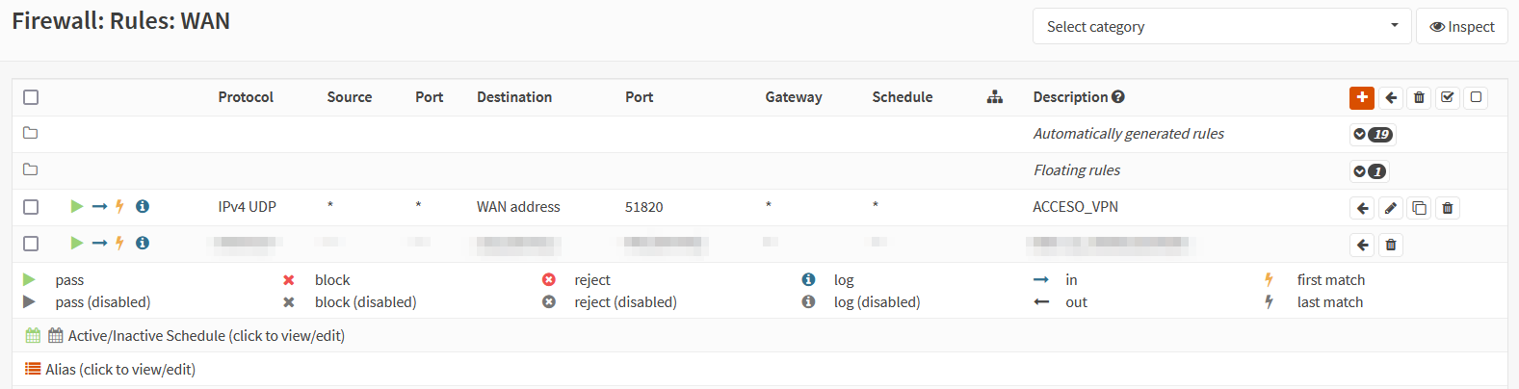This screenshot has height=389, width=1519.
Task: Click the header delete selected rules trash icon
Action: pyautogui.click(x=1419, y=97)
